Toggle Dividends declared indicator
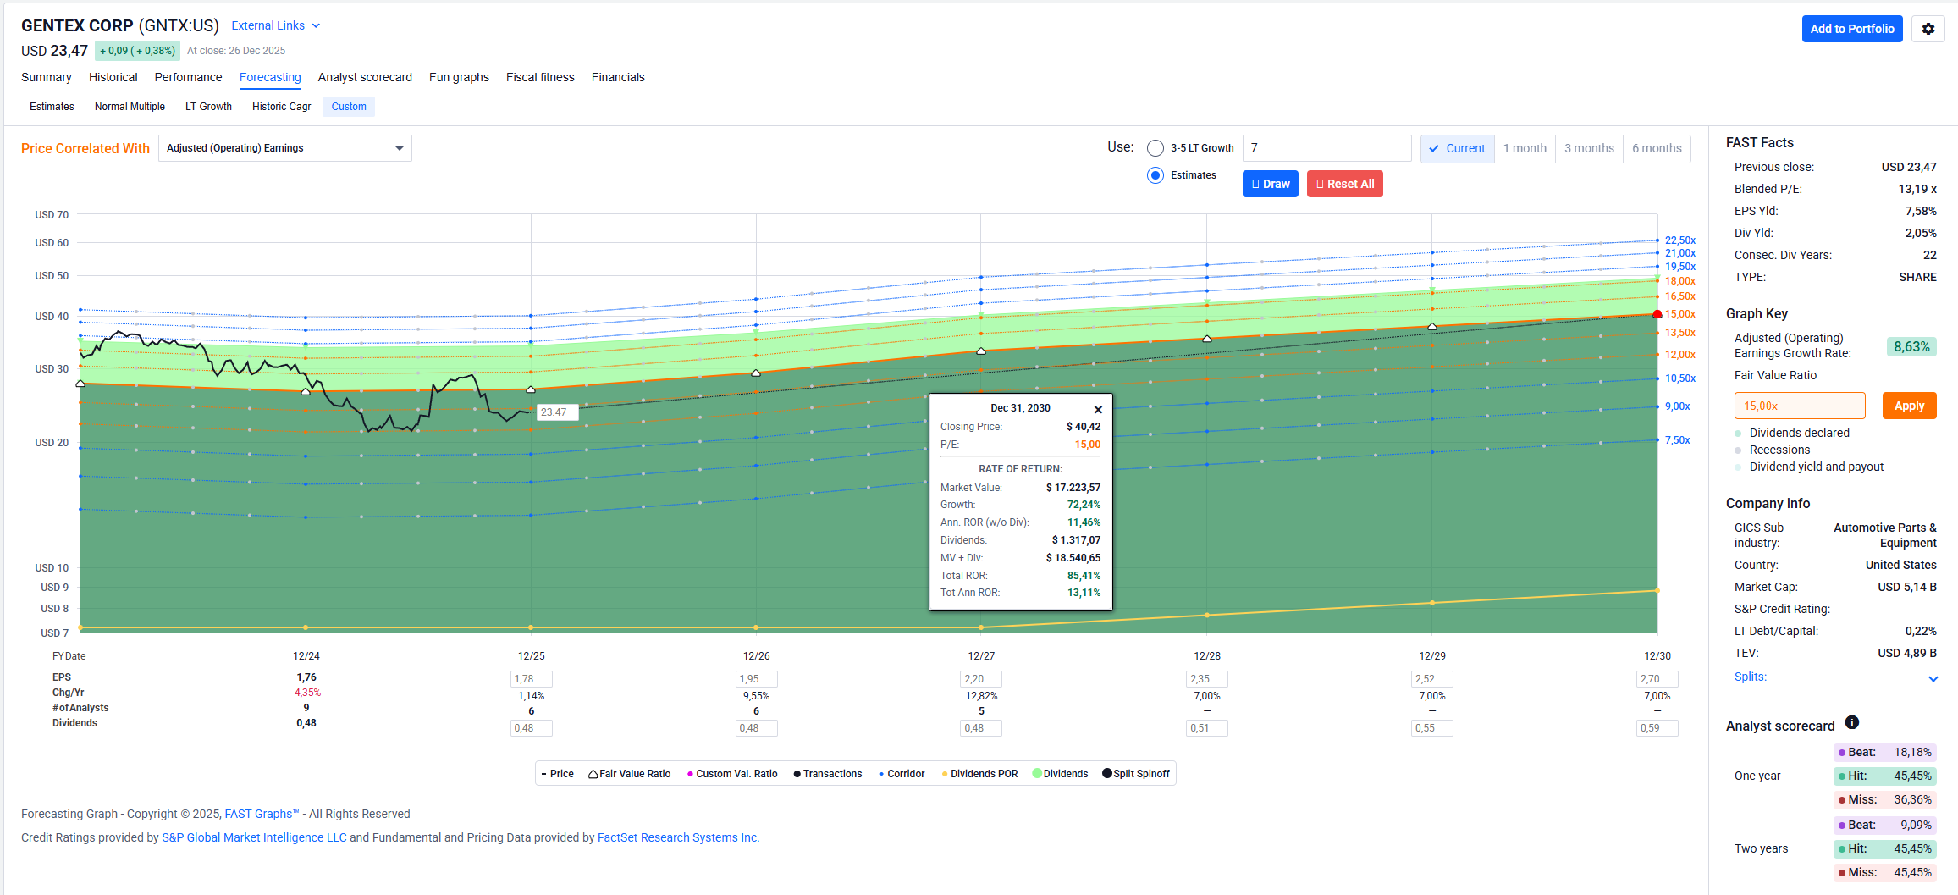The width and height of the screenshot is (1958, 895). [1738, 433]
